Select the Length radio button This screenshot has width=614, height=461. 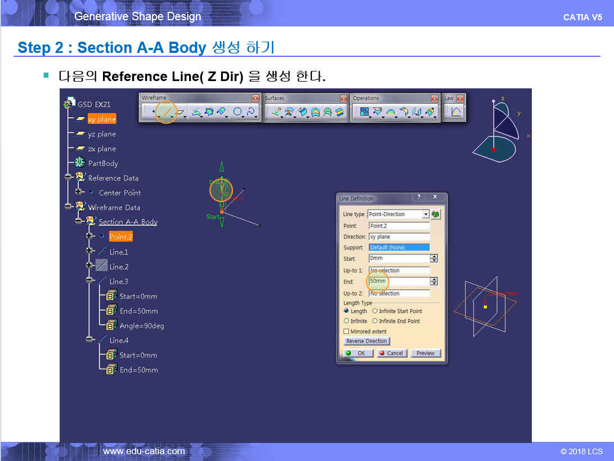(x=346, y=311)
